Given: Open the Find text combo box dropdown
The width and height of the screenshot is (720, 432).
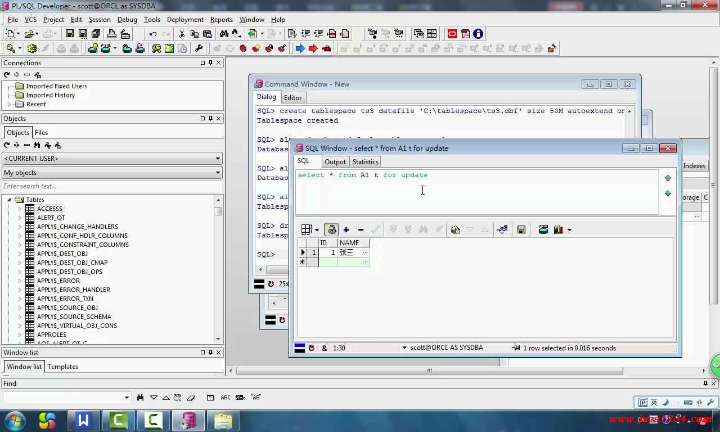Looking at the screenshot, I should coord(127,398).
